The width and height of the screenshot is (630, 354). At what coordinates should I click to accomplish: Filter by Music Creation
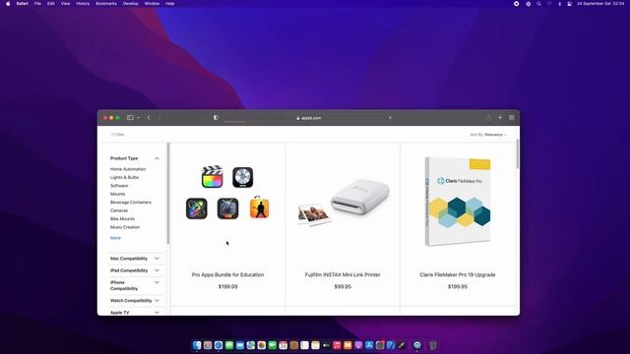pyautogui.click(x=125, y=227)
